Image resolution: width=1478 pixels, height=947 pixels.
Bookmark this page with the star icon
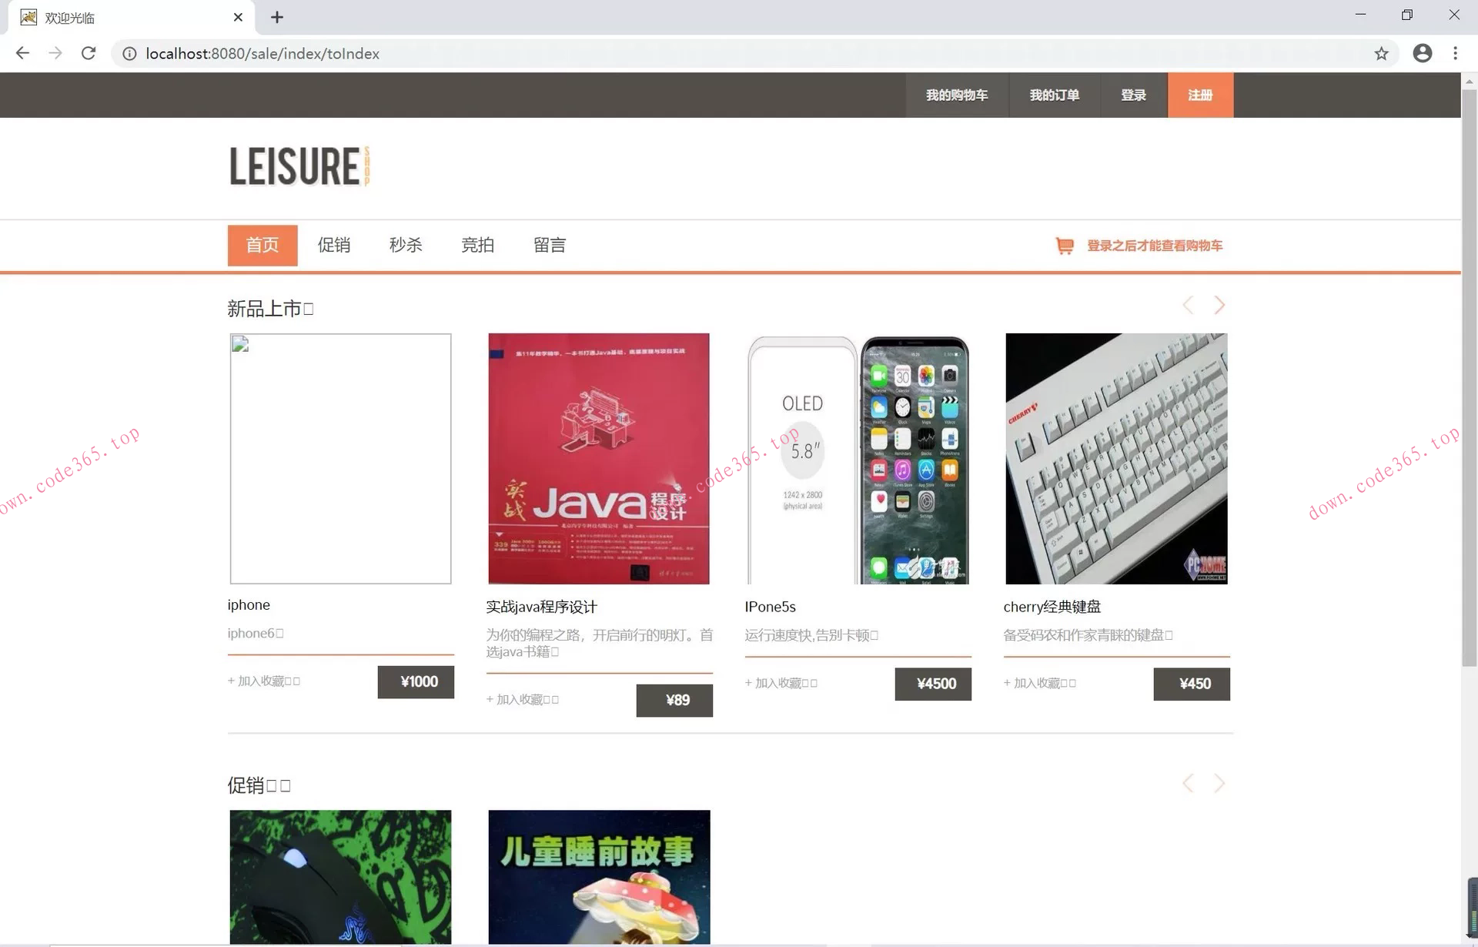[x=1381, y=53]
